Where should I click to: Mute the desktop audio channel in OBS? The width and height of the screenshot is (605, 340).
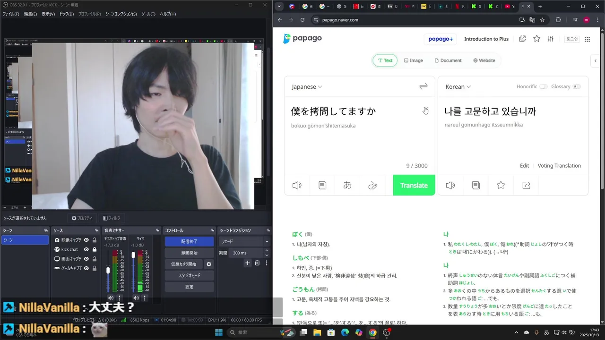tap(111, 298)
